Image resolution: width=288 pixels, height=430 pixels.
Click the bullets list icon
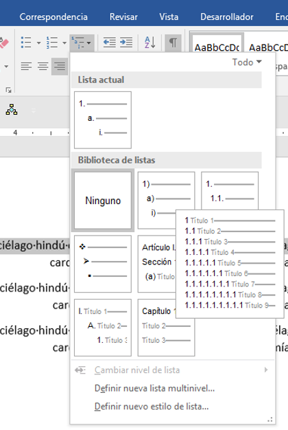pyautogui.click(x=26, y=43)
